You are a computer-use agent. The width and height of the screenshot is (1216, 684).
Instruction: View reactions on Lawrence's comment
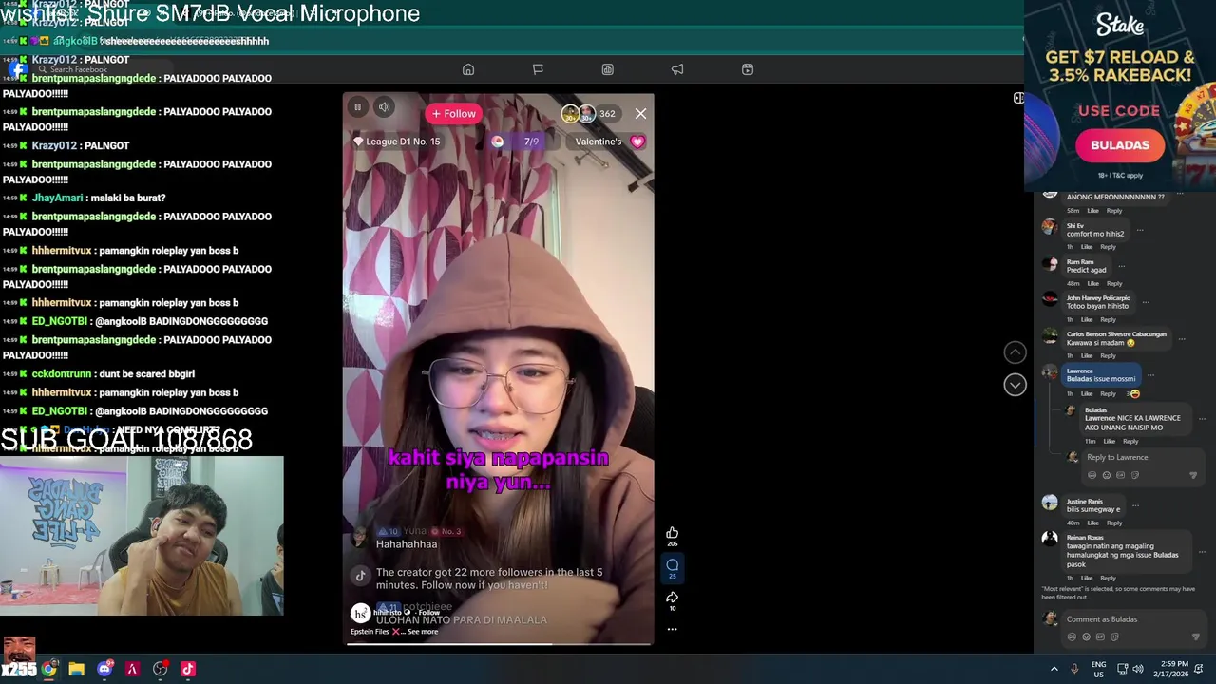[1132, 393]
